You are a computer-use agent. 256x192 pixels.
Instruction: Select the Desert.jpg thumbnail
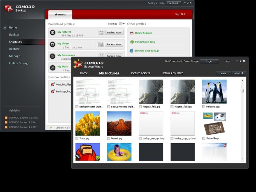click(x=119, y=123)
